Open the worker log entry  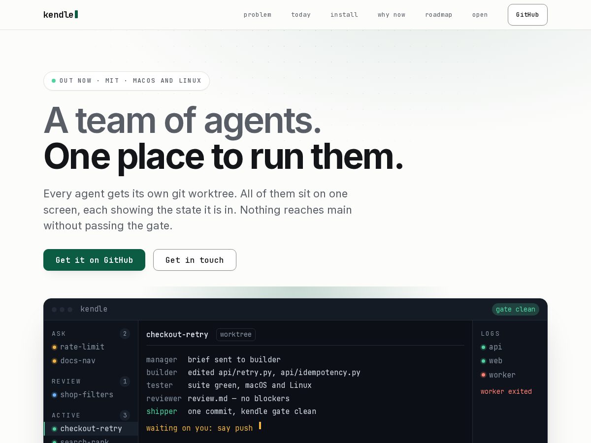(498, 375)
